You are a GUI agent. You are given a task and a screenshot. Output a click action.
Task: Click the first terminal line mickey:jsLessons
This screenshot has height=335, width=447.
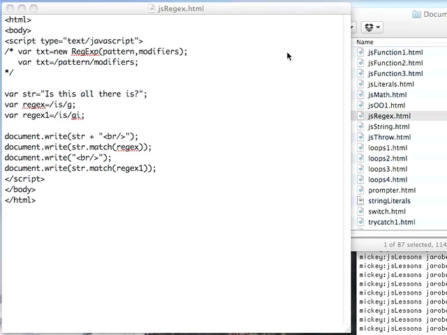pyautogui.click(x=403, y=257)
